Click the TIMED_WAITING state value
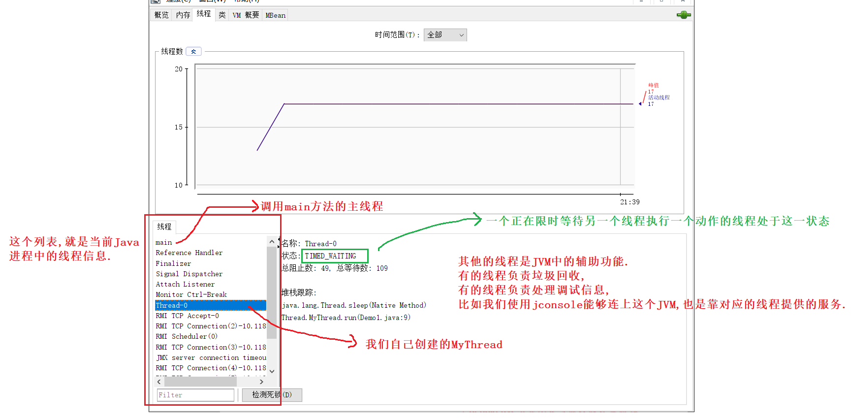Image resolution: width=851 pixels, height=420 pixels. coord(330,256)
